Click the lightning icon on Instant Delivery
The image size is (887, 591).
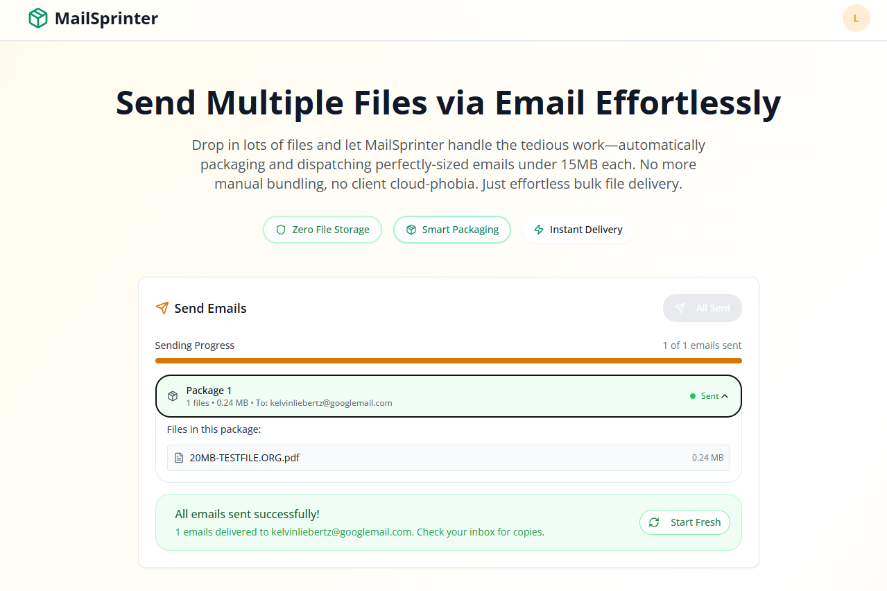coord(539,230)
